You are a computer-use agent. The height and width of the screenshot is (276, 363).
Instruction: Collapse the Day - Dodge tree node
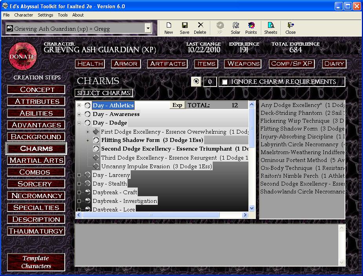(79, 123)
